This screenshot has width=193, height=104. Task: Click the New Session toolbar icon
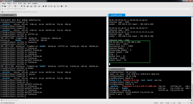[2, 6]
